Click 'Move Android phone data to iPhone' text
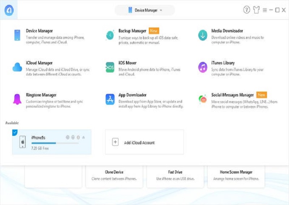Screen dimensions: 289x205 pos(150,72)
